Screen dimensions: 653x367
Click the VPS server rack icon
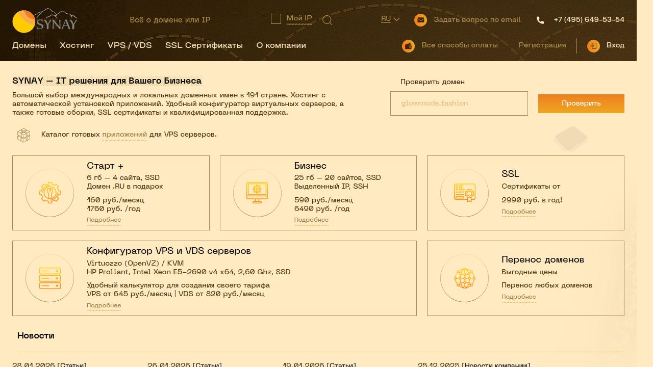tap(49, 278)
